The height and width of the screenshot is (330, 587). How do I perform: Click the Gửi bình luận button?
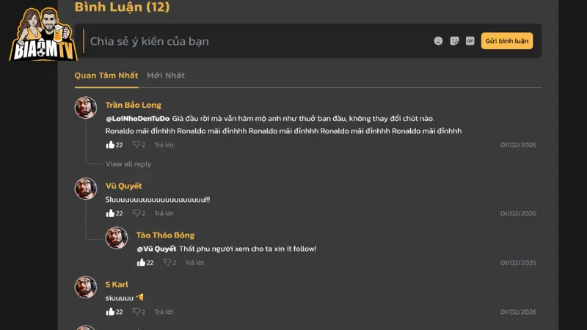point(507,41)
